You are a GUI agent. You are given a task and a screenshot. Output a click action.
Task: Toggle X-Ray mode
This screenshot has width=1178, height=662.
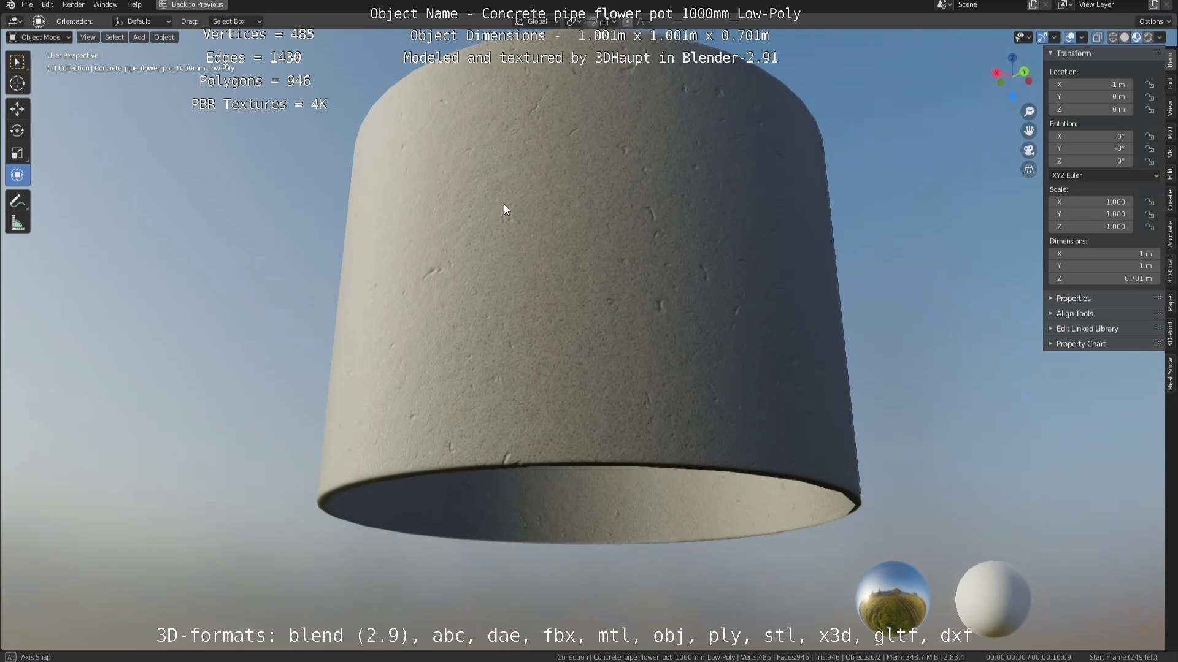pyautogui.click(x=1098, y=37)
